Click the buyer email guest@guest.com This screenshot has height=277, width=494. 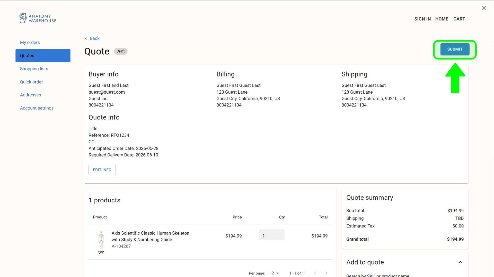[x=107, y=92]
